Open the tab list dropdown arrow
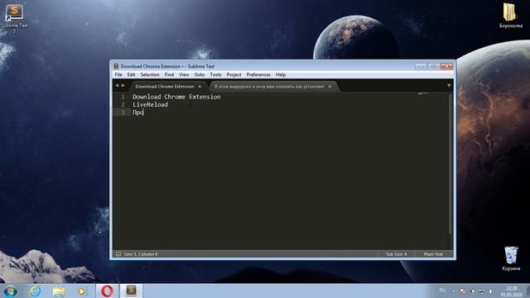The height and width of the screenshot is (298, 530). (x=449, y=86)
